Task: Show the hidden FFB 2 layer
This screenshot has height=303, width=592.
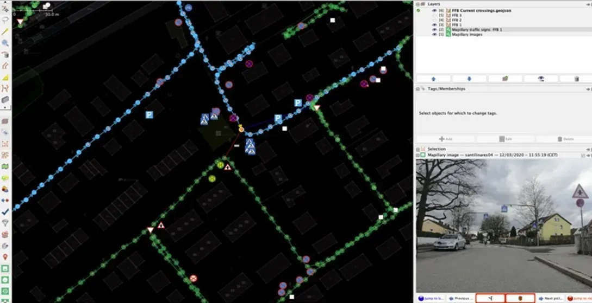Action: tap(434, 20)
